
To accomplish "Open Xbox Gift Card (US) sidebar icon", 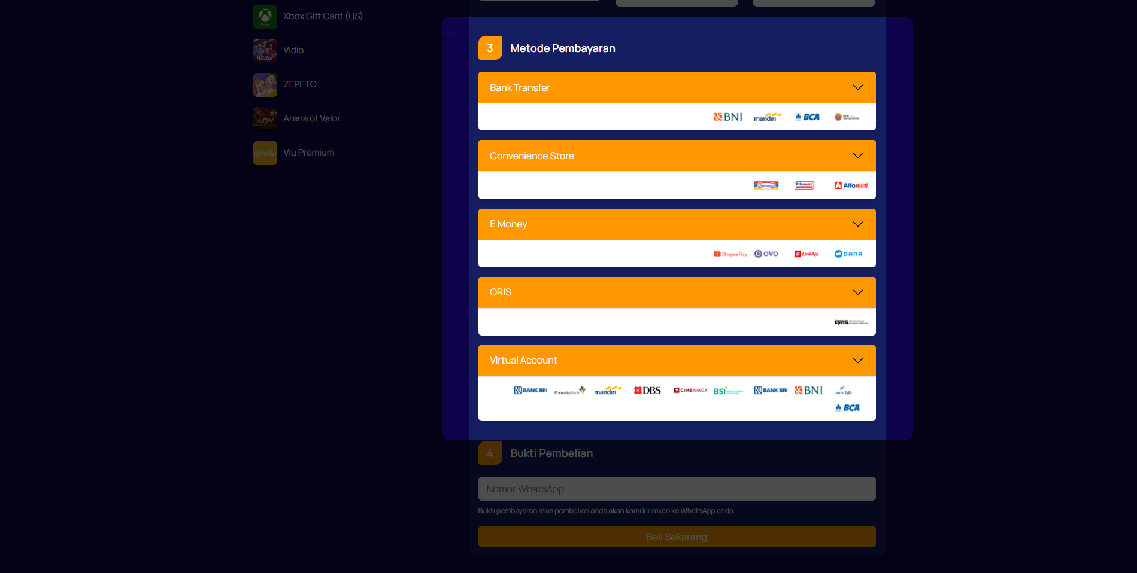I will pyautogui.click(x=265, y=16).
